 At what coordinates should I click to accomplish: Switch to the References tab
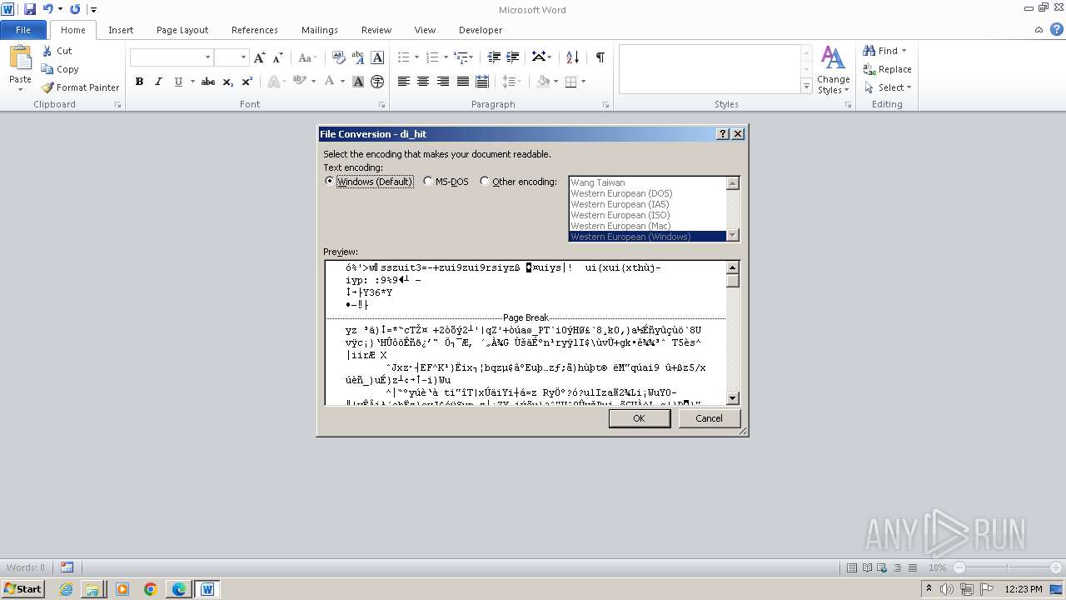tap(255, 30)
